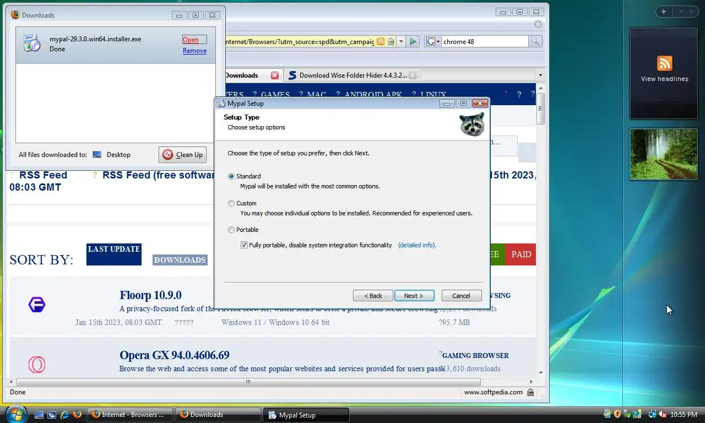Switch to Mypal Setup taskbar button
Viewport: 705px width, 423px height.
point(306,415)
